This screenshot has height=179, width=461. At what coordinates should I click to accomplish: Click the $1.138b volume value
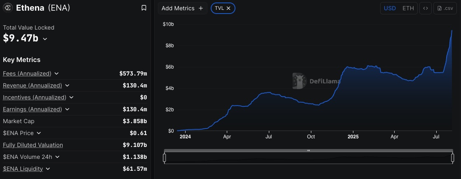coord(135,157)
